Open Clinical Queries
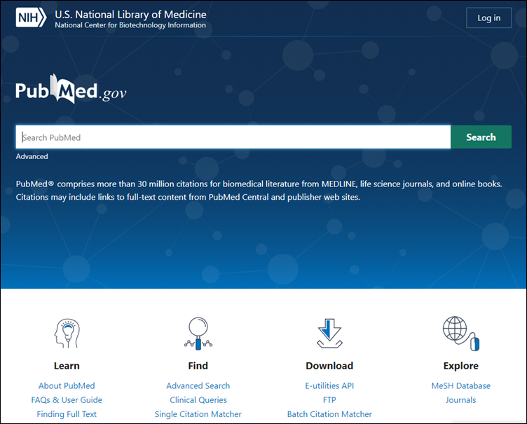The image size is (527, 424). (x=198, y=399)
